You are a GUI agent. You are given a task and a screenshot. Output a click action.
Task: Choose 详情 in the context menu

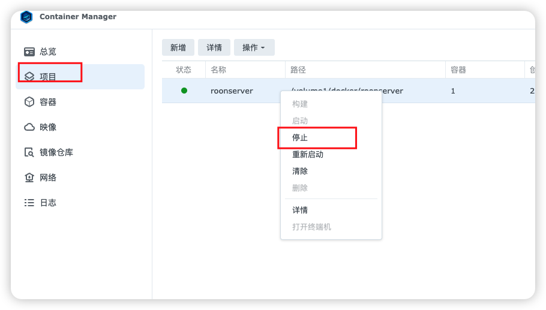tap(300, 210)
